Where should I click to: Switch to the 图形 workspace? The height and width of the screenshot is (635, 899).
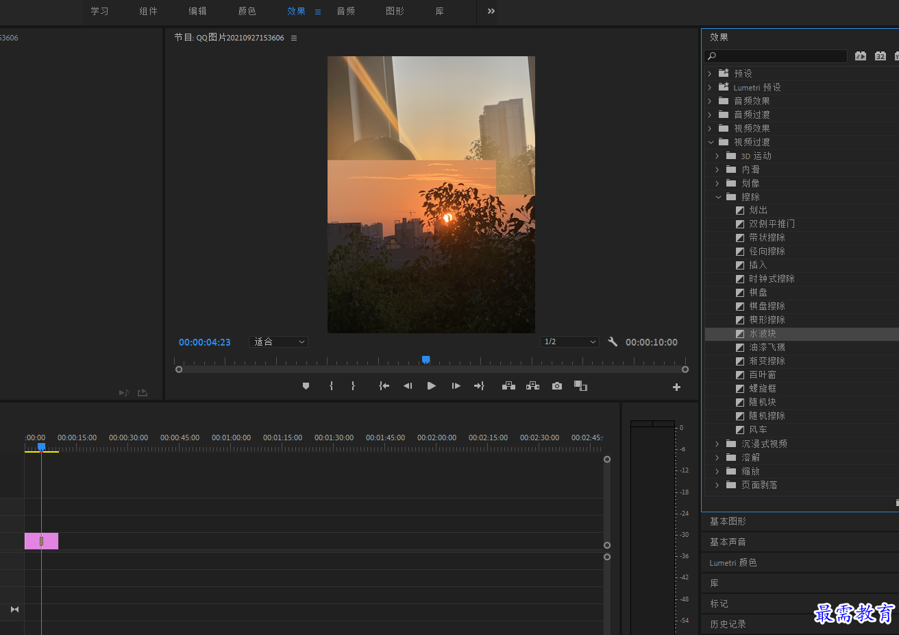pos(395,11)
